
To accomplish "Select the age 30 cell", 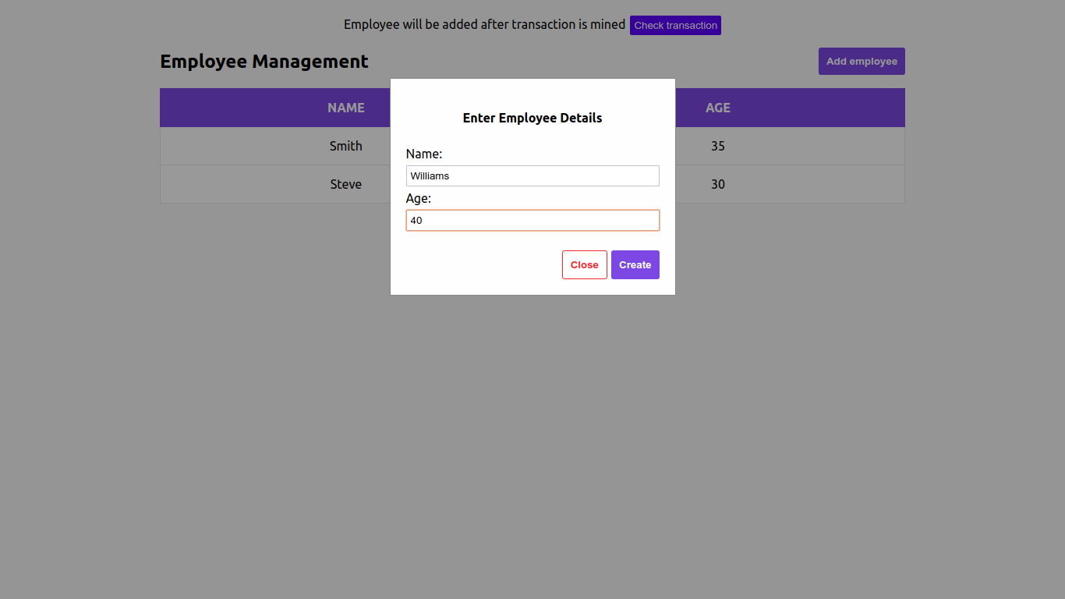I will [718, 184].
